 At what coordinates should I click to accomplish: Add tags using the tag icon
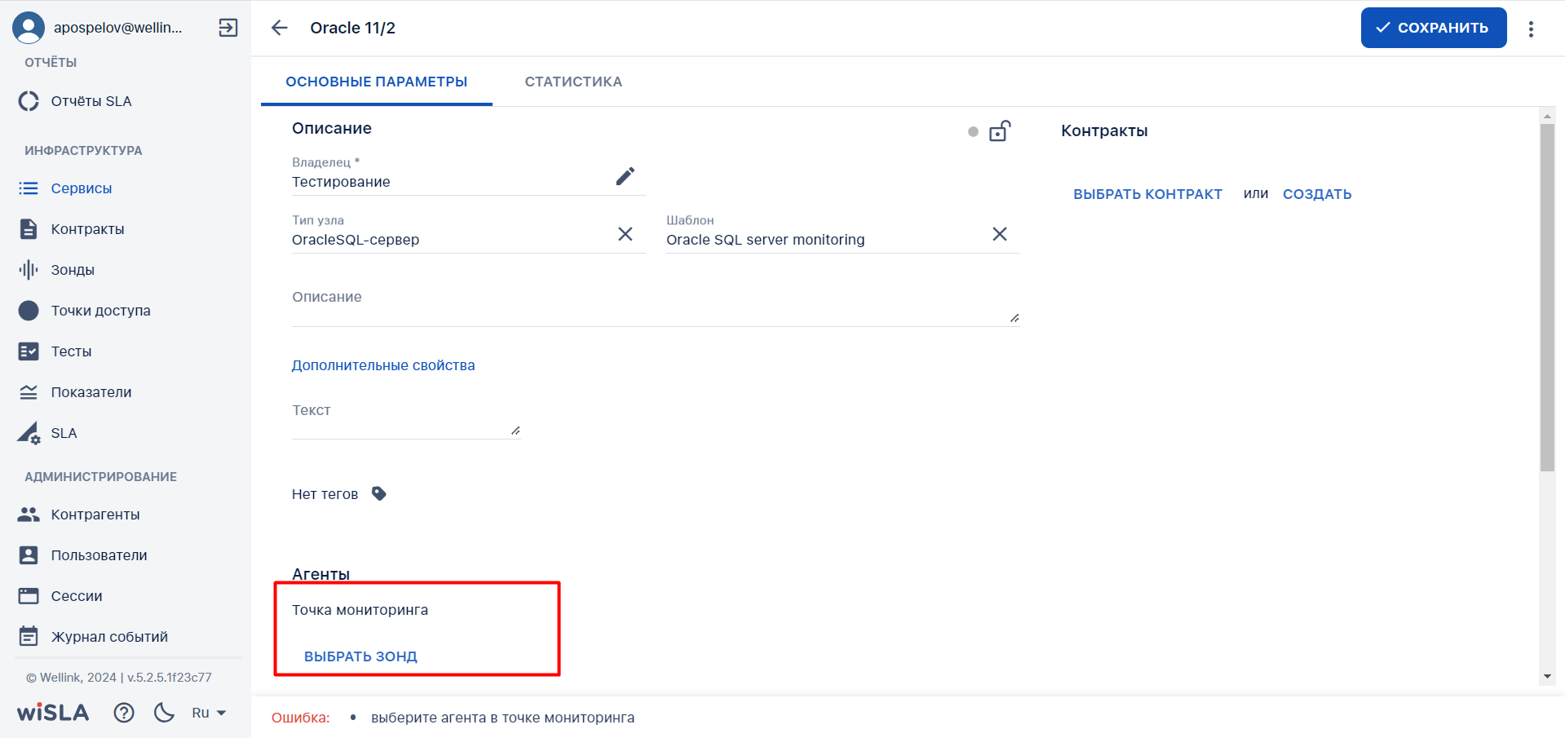tap(379, 493)
